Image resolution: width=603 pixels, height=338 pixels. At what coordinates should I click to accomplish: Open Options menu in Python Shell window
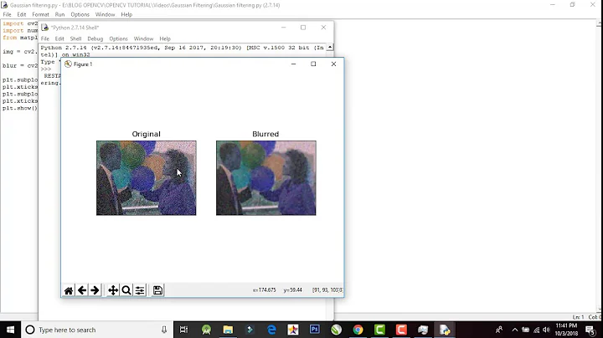(x=118, y=38)
